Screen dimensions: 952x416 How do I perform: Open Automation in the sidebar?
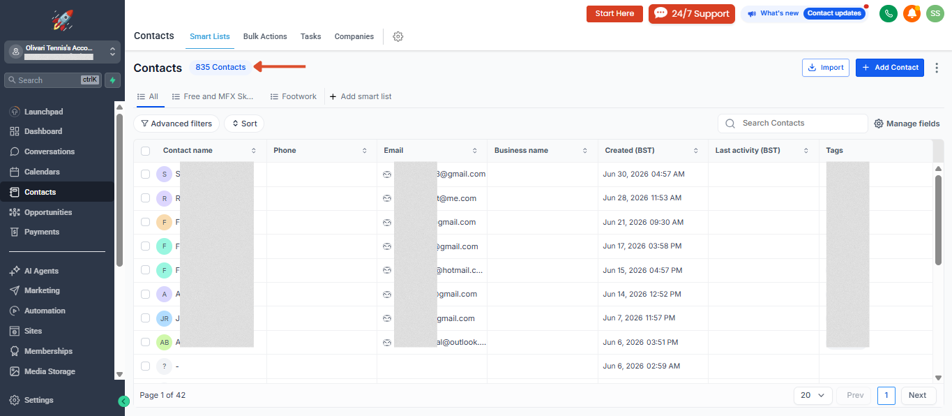(45, 311)
